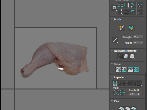Activate the Paint Move brush

point(122,28)
